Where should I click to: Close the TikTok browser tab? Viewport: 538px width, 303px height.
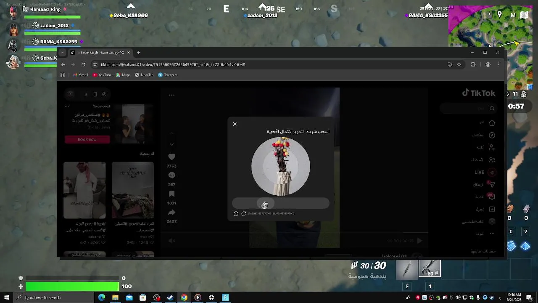pyautogui.click(x=129, y=53)
